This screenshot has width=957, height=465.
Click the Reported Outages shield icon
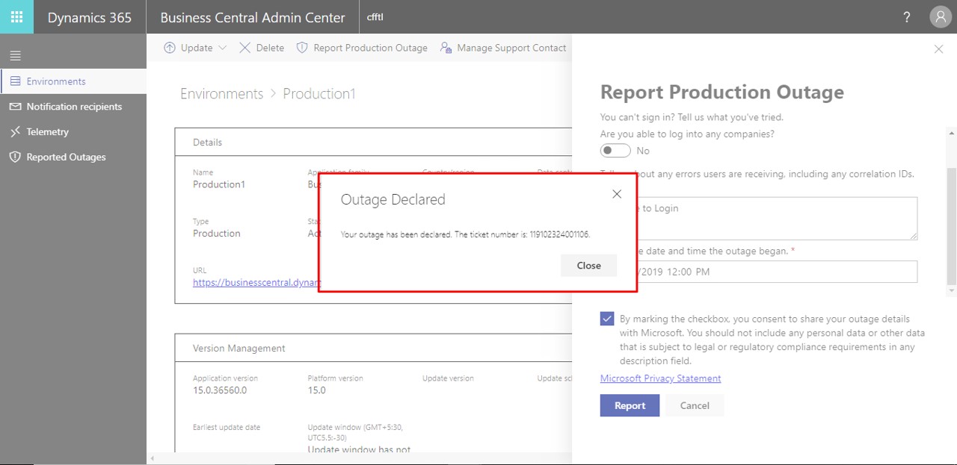click(x=15, y=157)
